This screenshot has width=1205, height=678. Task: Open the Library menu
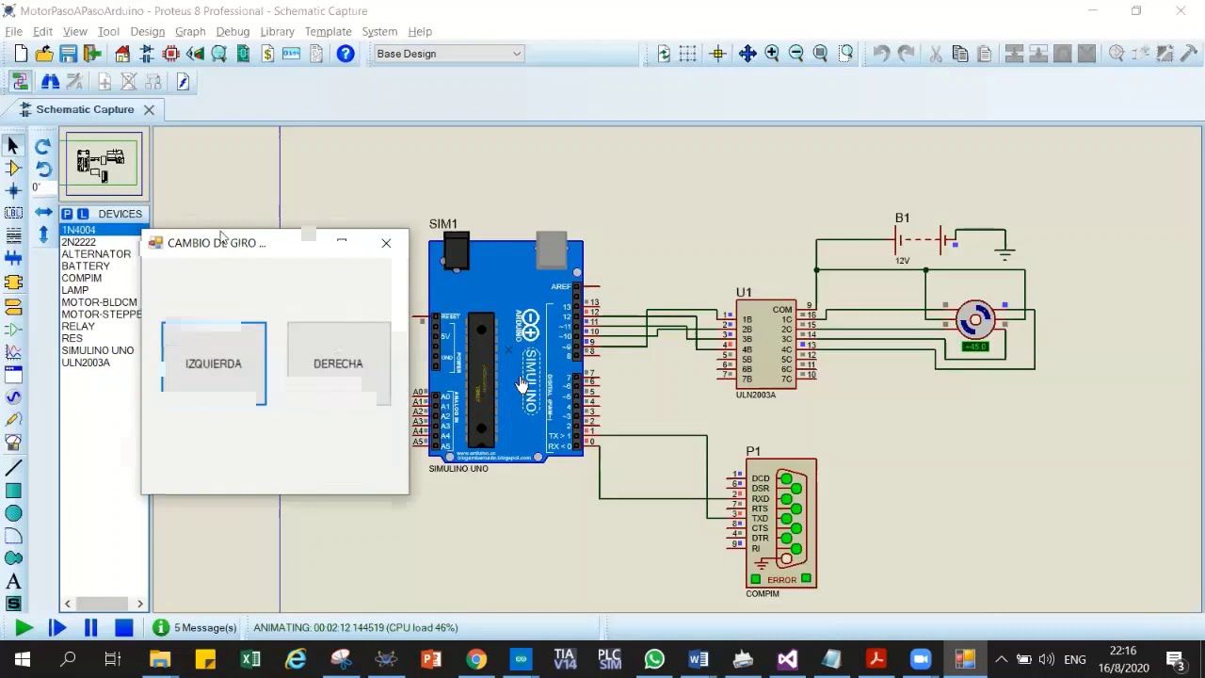click(x=277, y=31)
